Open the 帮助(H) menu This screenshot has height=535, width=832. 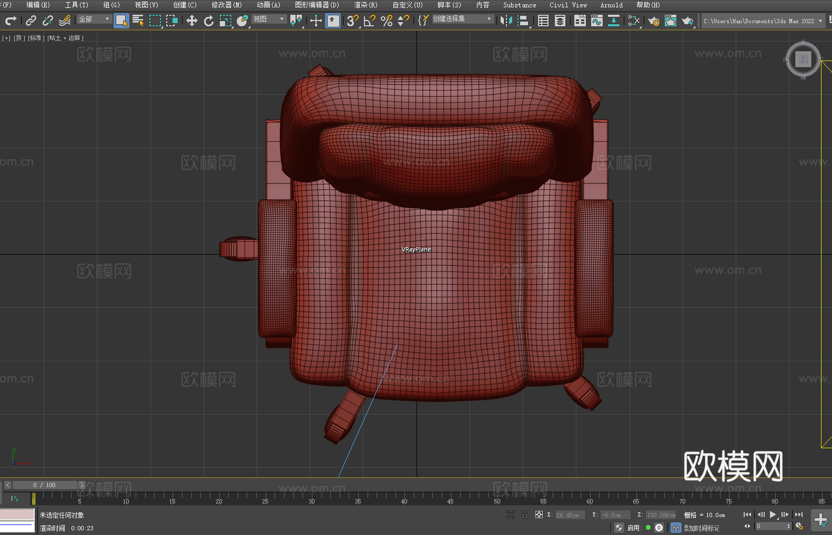(648, 5)
